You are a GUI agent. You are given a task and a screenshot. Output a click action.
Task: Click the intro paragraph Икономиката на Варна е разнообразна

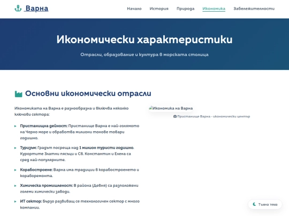tap(72, 111)
